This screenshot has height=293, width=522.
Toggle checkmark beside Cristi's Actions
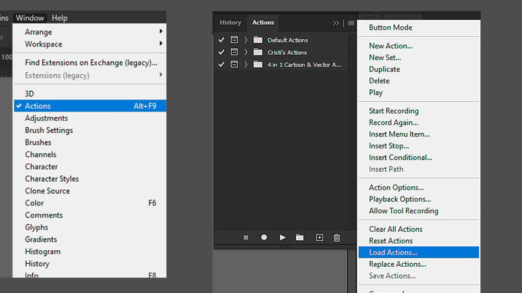221,52
